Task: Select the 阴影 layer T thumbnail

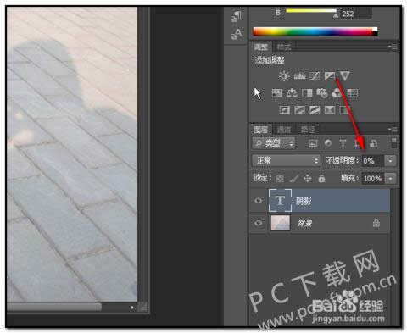Action: tap(280, 201)
